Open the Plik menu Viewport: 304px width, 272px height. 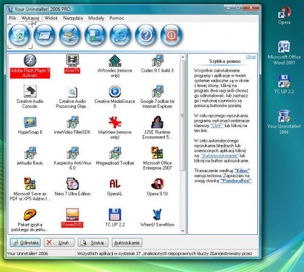[12, 18]
